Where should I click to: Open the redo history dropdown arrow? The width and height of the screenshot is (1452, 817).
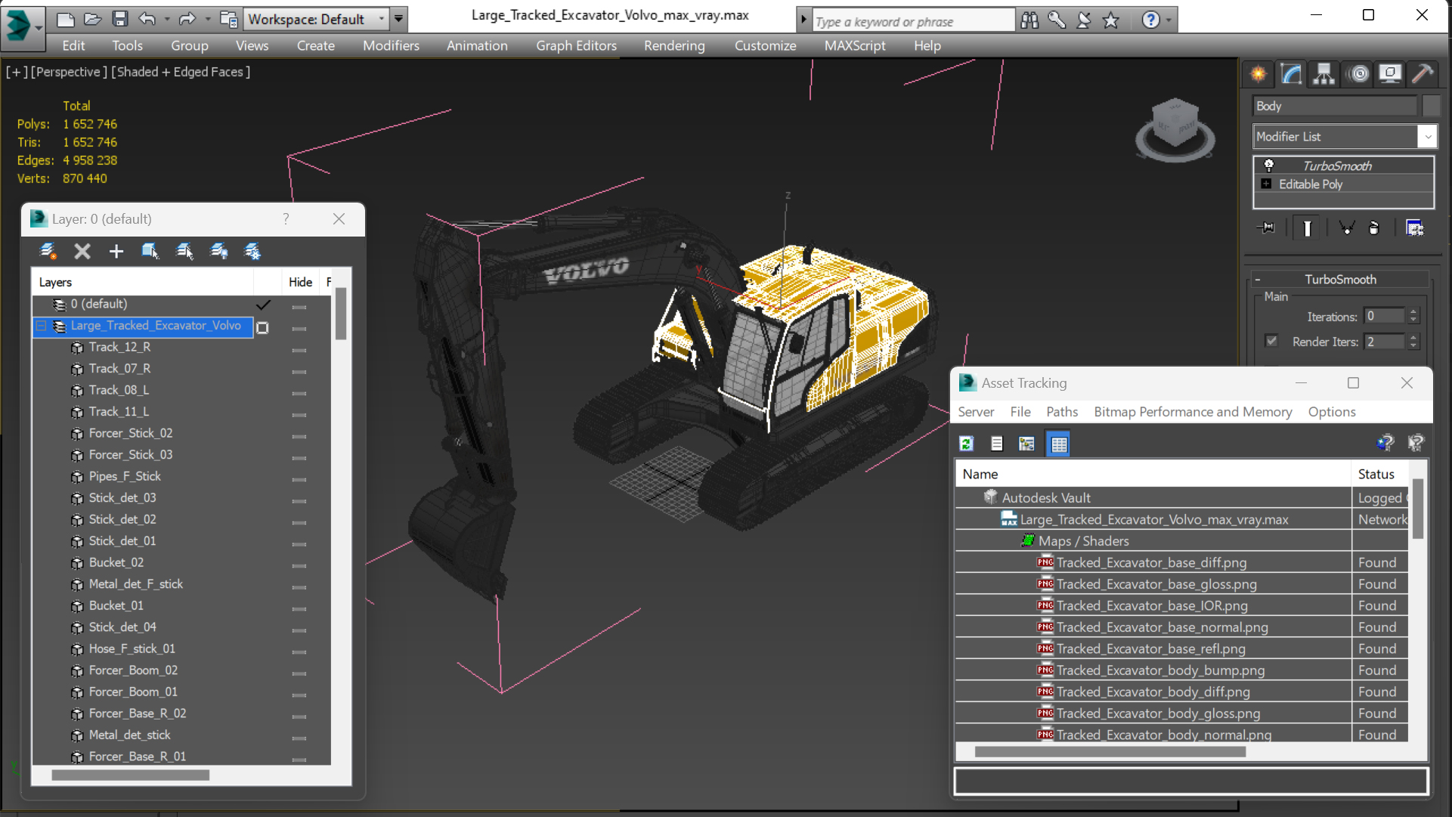[207, 20]
